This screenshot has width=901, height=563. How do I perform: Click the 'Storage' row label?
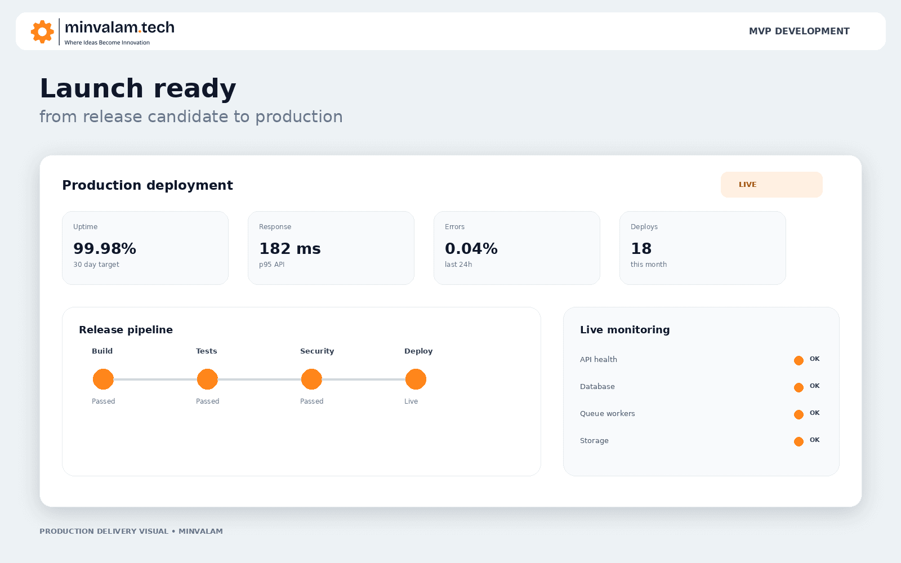[x=594, y=440]
